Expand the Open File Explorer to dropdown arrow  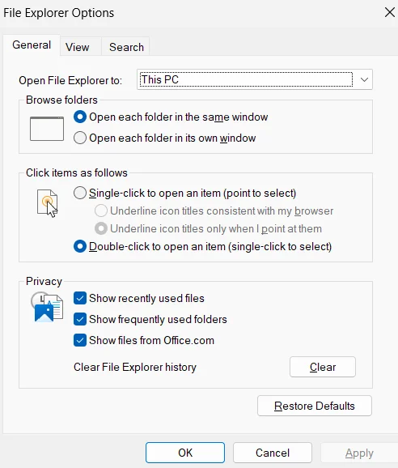[x=364, y=79]
